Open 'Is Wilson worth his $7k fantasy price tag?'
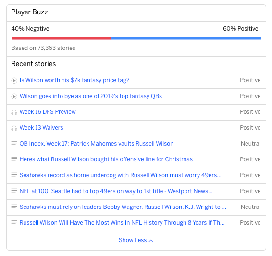 pyautogui.click(x=74, y=80)
